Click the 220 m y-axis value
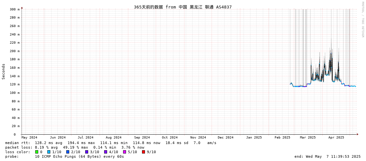366x161 pixels. pyautogui.click(x=15, y=43)
